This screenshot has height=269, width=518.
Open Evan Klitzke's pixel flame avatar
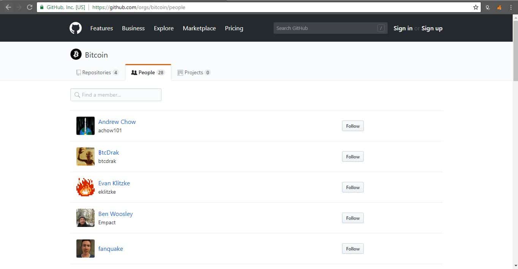coord(85,187)
